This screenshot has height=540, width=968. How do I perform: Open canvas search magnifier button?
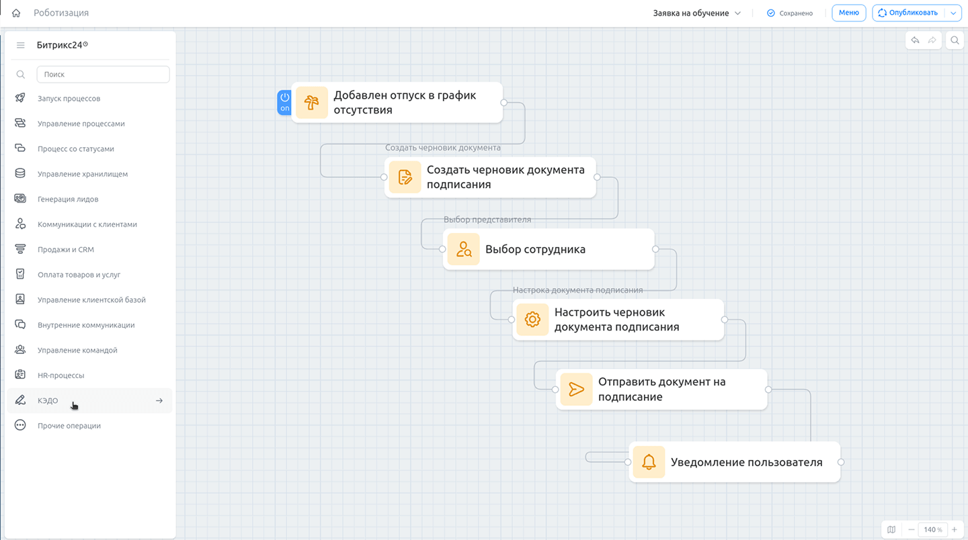(x=955, y=40)
